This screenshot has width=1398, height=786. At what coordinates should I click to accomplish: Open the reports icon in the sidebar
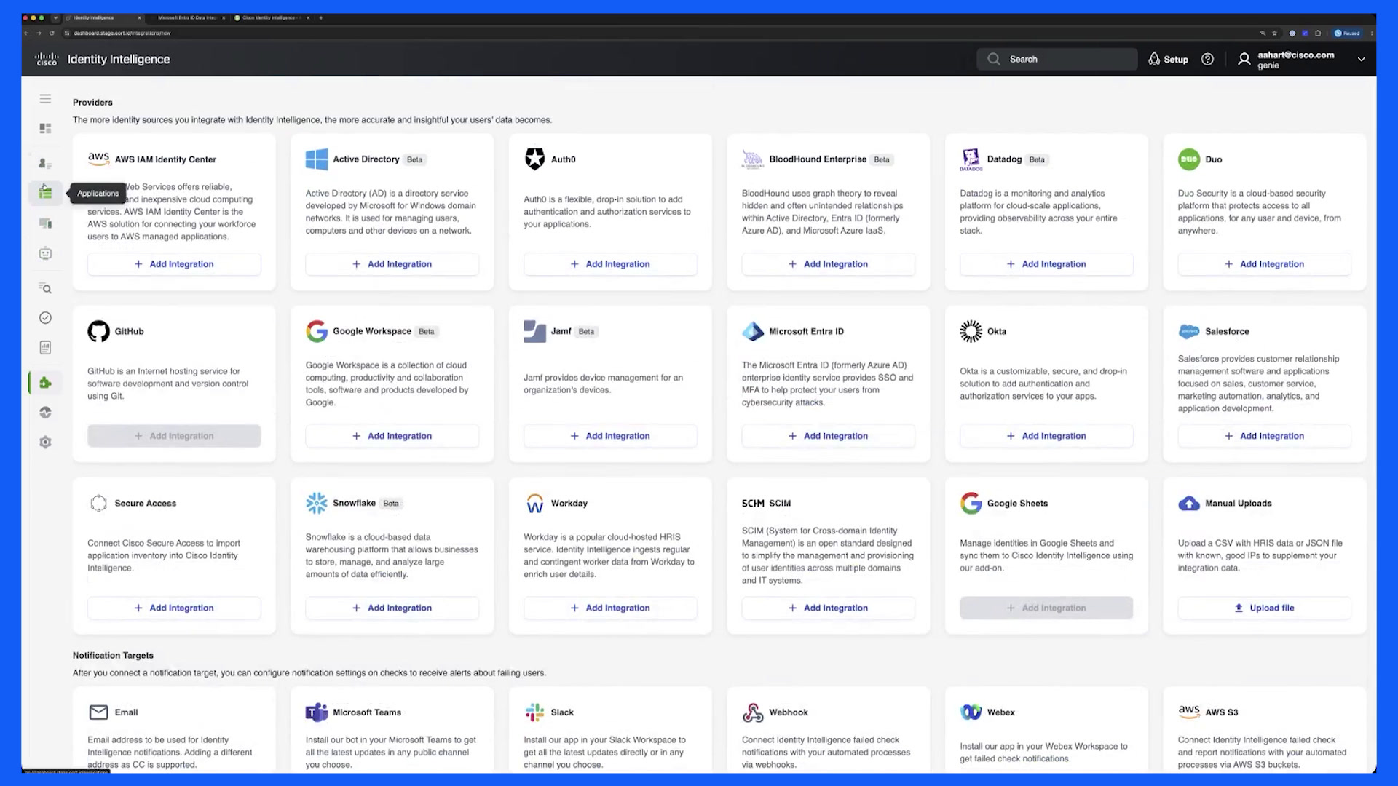[45, 348]
